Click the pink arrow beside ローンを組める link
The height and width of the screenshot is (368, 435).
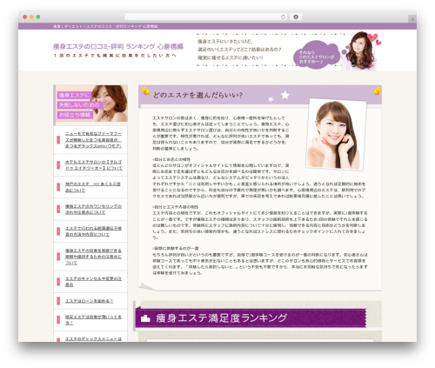(x=58, y=301)
